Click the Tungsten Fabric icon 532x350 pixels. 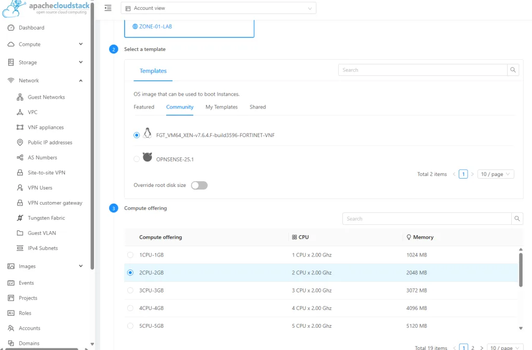(x=20, y=218)
